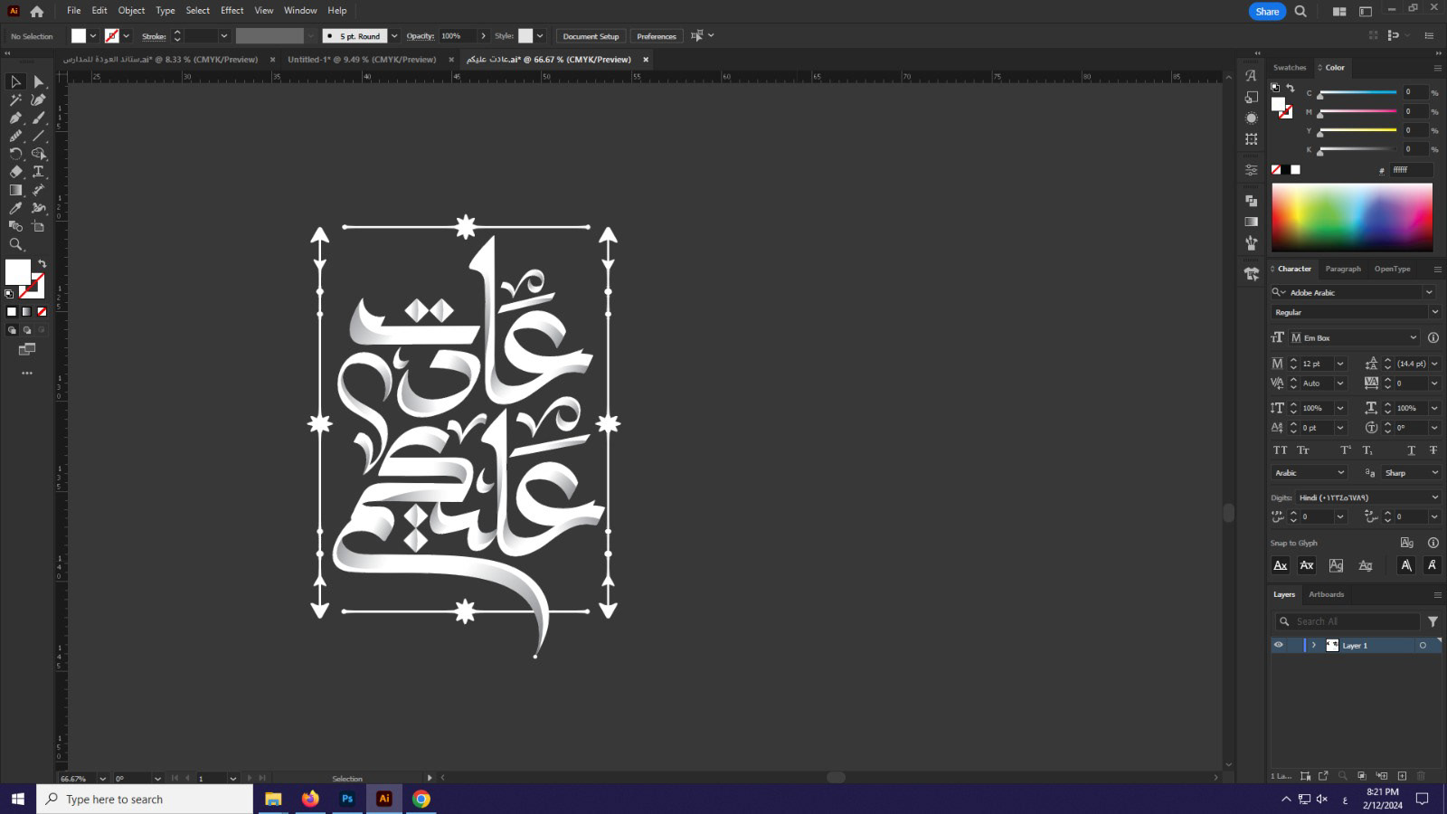The width and height of the screenshot is (1447, 814).
Task: Select the Magic Wand tool
Action: coord(15,99)
